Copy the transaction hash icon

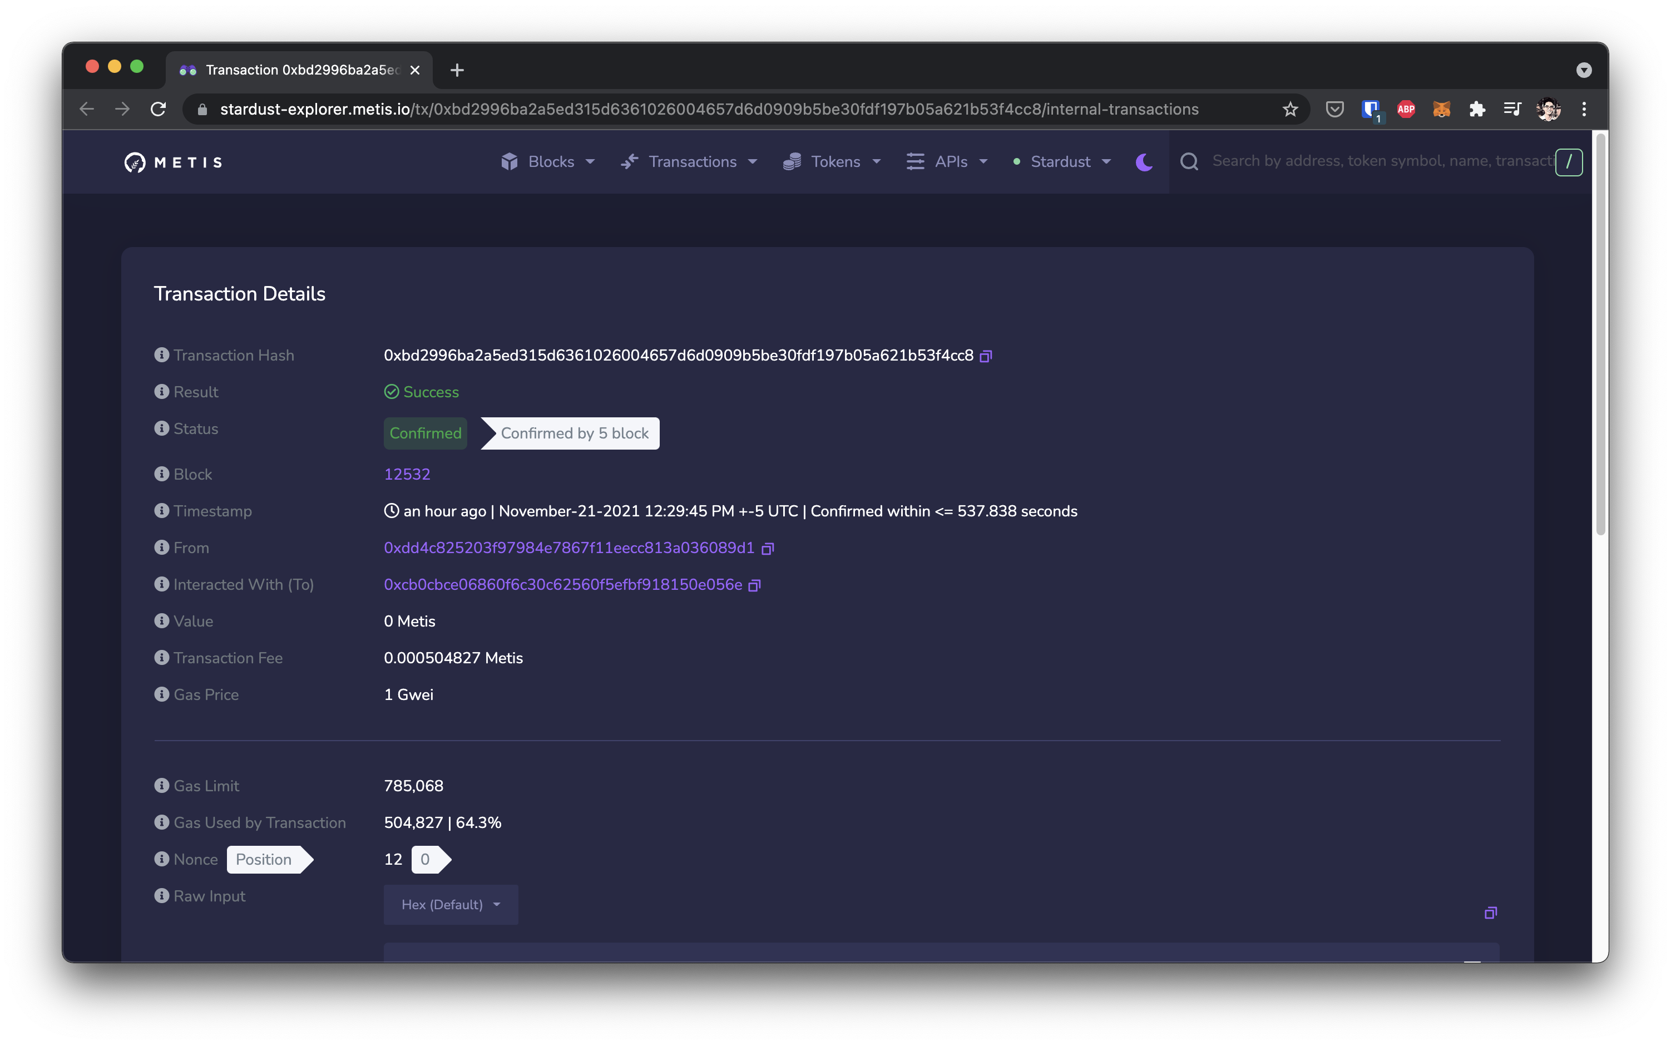click(x=986, y=356)
